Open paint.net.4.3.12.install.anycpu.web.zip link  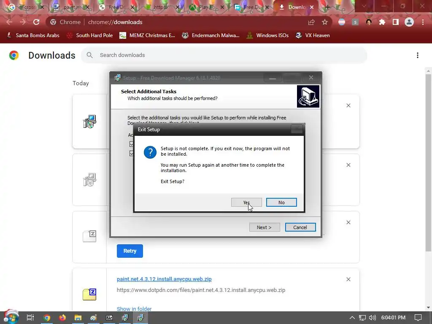click(x=164, y=279)
